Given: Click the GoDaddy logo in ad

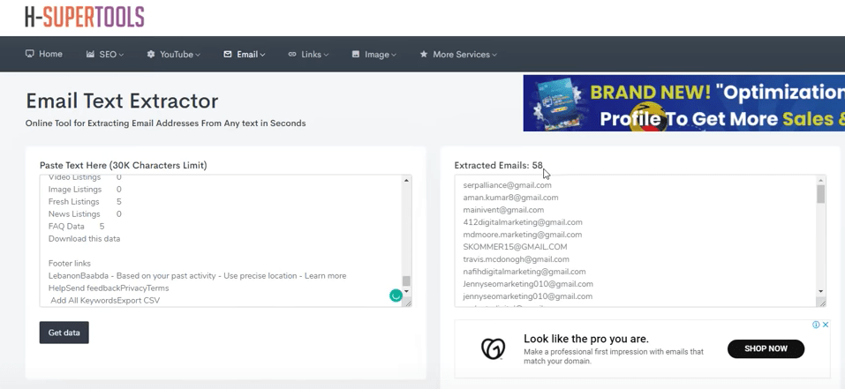Looking at the screenshot, I should point(493,348).
